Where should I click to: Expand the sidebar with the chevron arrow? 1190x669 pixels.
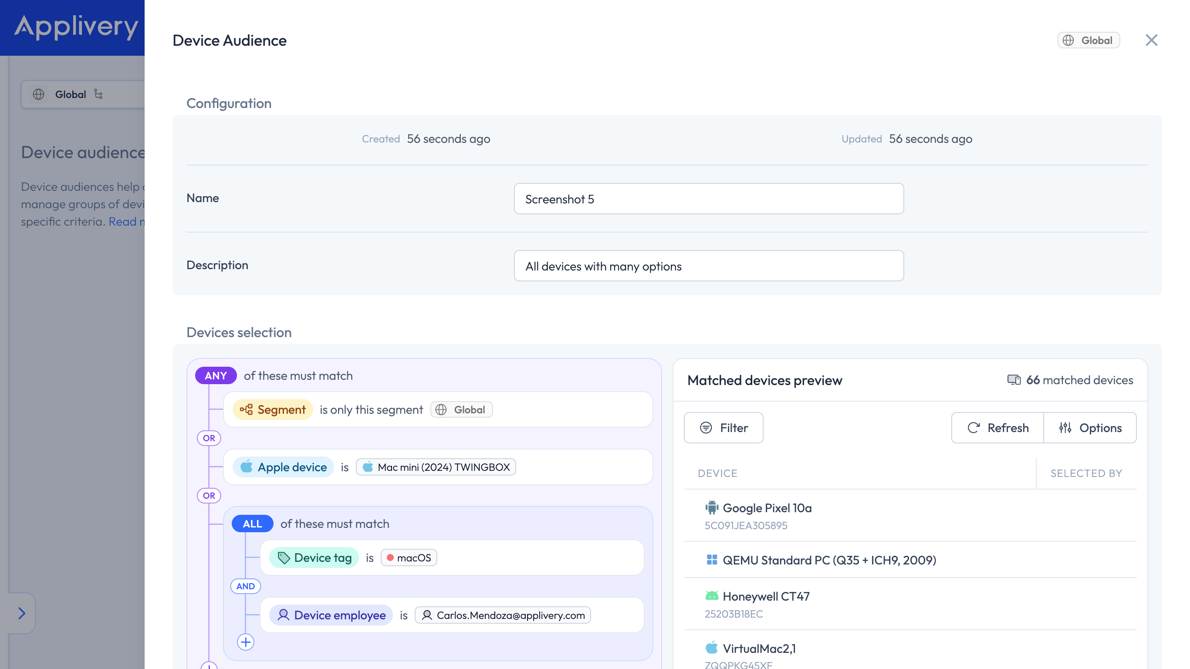click(22, 613)
